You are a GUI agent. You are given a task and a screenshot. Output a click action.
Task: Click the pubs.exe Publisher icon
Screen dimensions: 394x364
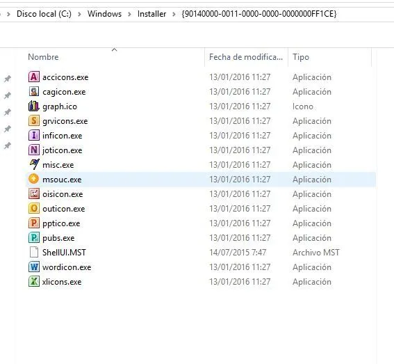click(34, 237)
